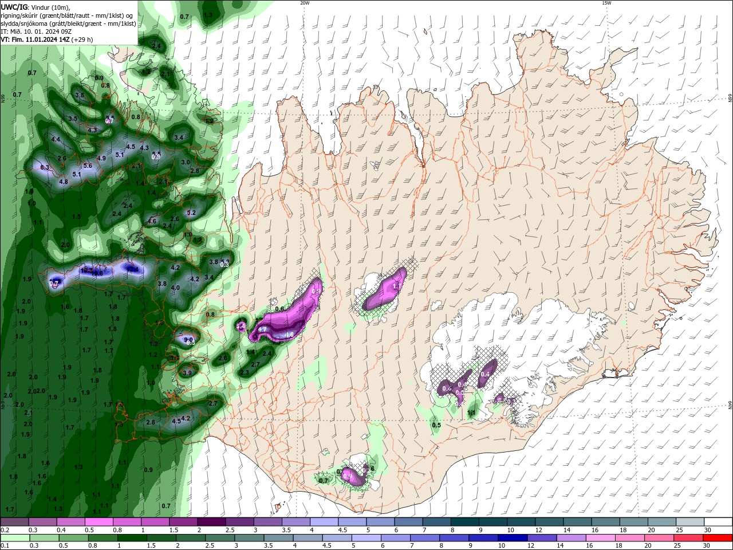733x550 pixels.
Task: Click the 'slydda/snjókoma' legend description line
Action: [x=68, y=23]
